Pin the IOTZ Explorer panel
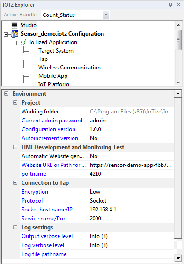This screenshot has height=264, width=184. [x=170, y=5]
